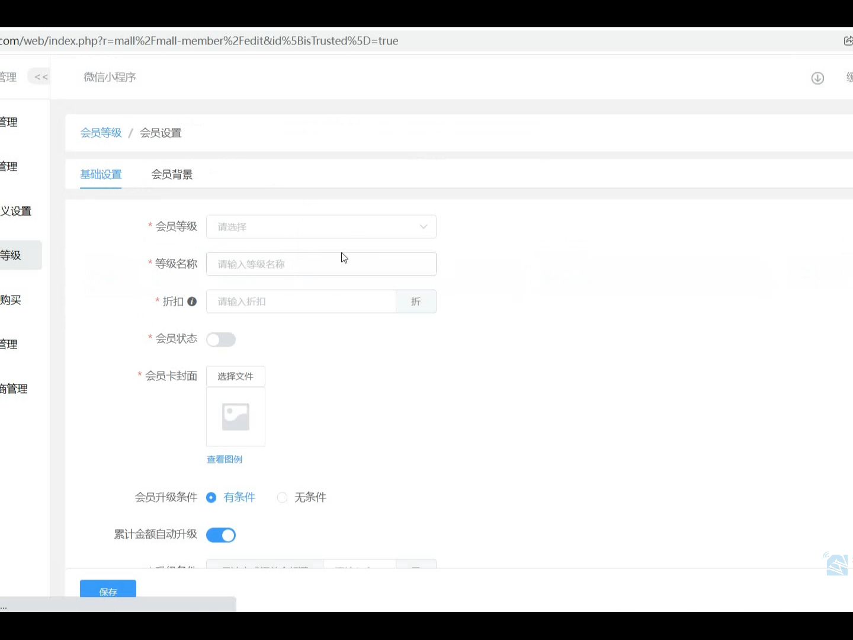Switch to the 会员背景 tab
Viewport: 853px width, 640px height.
pyautogui.click(x=172, y=174)
